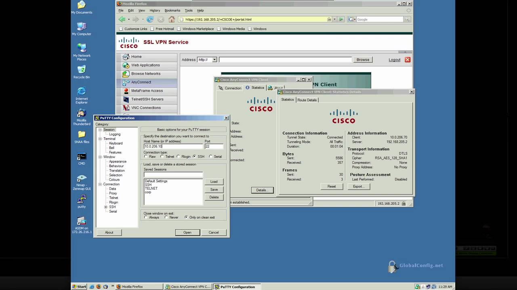Switch to the Mozilla Firefox taskbar button
The image size is (517, 290).
pos(139,287)
